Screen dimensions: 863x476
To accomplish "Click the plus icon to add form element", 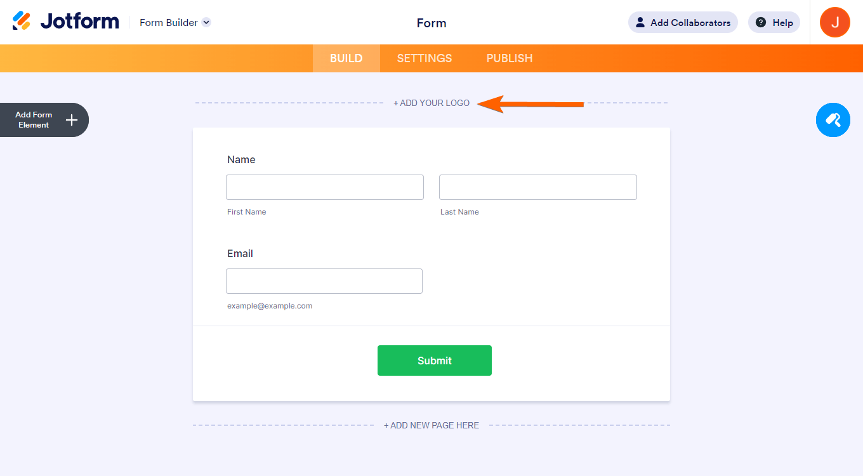I will pyautogui.click(x=72, y=120).
